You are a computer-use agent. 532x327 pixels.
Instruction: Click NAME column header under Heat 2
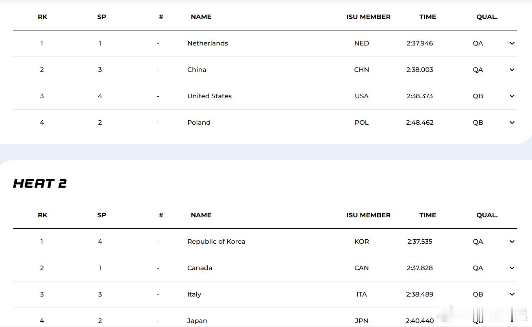(201, 215)
